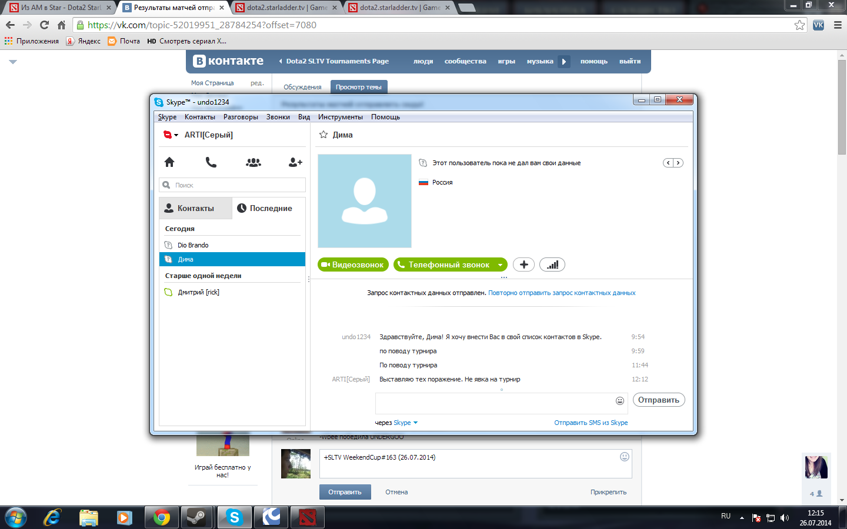Open the VK extension icon in Chrome

[818, 25]
